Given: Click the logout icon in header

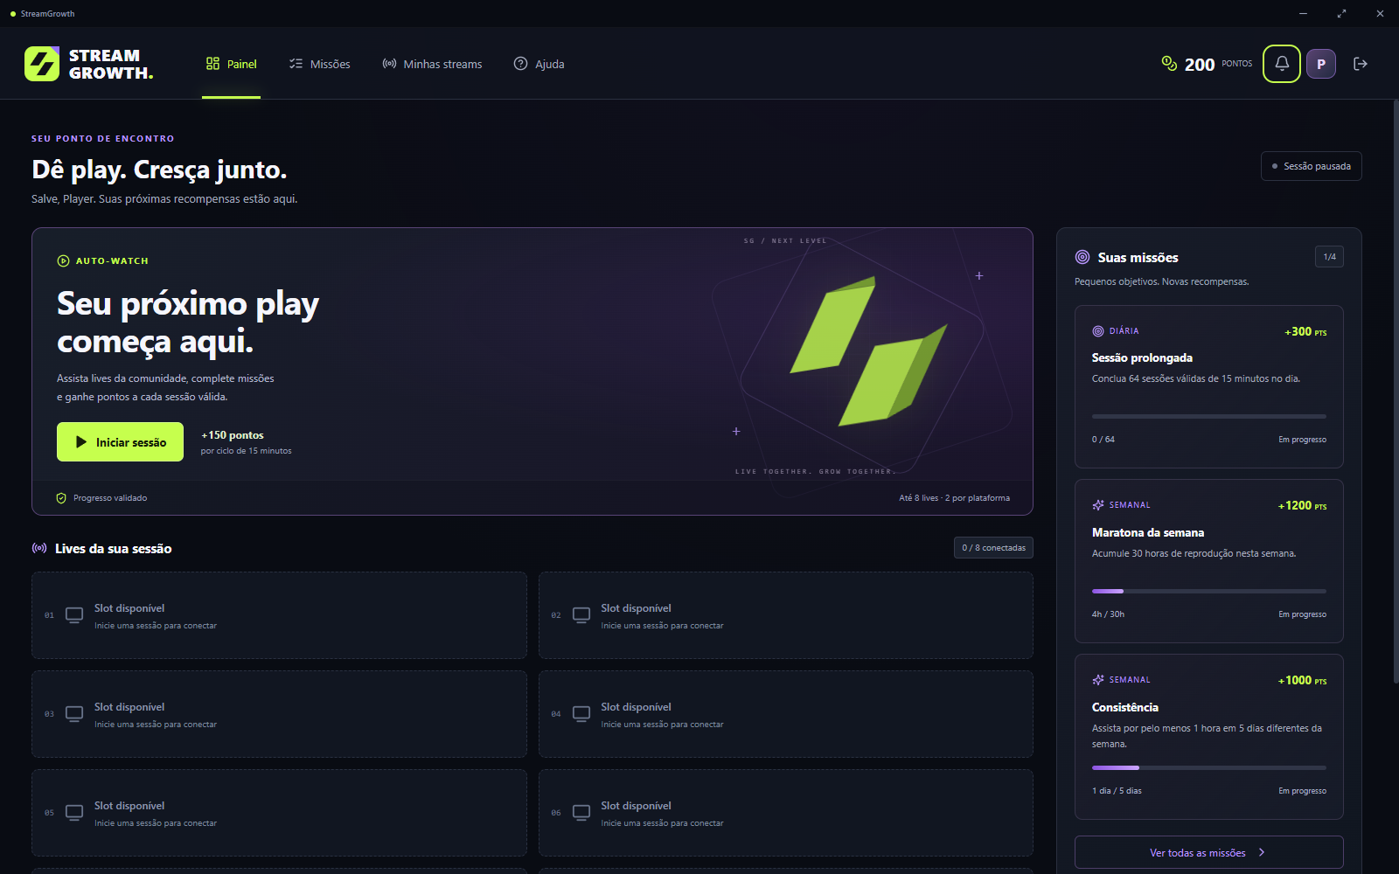Looking at the screenshot, I should (x=1361, y=64).
